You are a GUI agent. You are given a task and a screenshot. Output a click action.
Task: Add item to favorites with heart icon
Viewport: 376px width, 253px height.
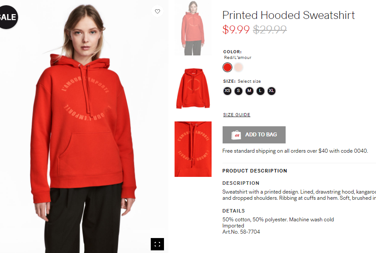(157, 11)
